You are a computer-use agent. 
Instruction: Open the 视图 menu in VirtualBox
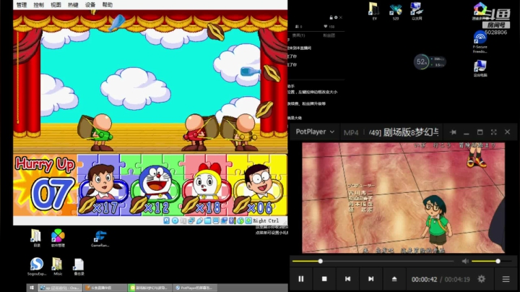pos(56,4)
